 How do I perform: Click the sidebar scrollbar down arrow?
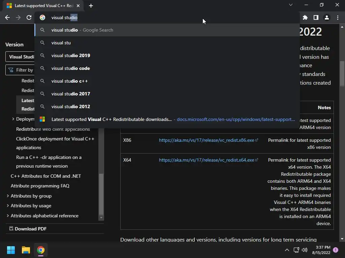[101, 218]
